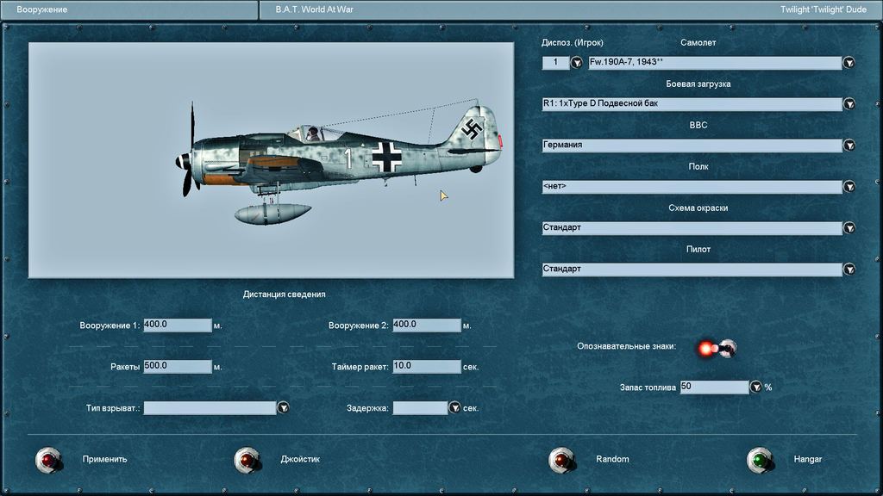883x496 pixels.
Task: Click the Вооружение 2 distance field
Action: click(x=426, y=325)
